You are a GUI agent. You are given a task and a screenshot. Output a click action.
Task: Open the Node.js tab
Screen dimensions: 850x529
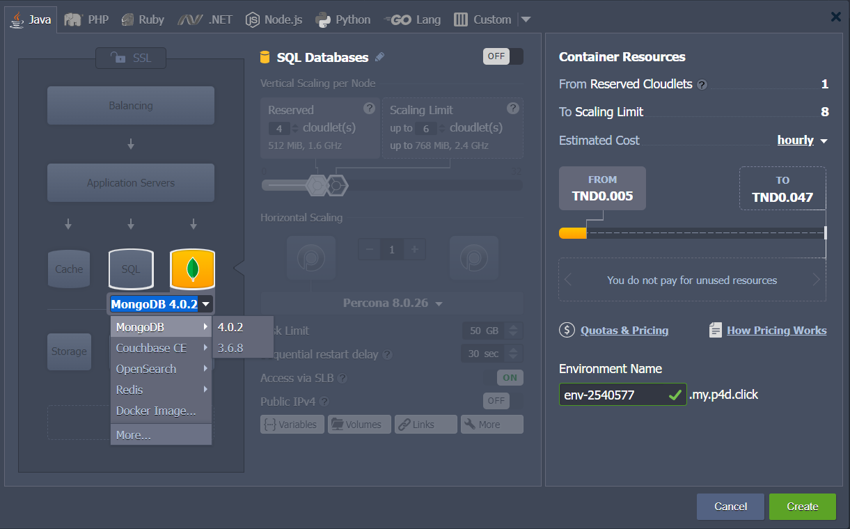tap(274, 19)
